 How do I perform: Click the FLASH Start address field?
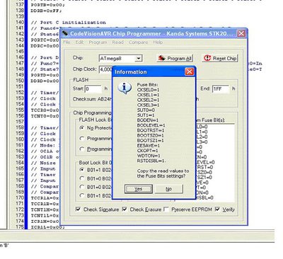(93, 89)
